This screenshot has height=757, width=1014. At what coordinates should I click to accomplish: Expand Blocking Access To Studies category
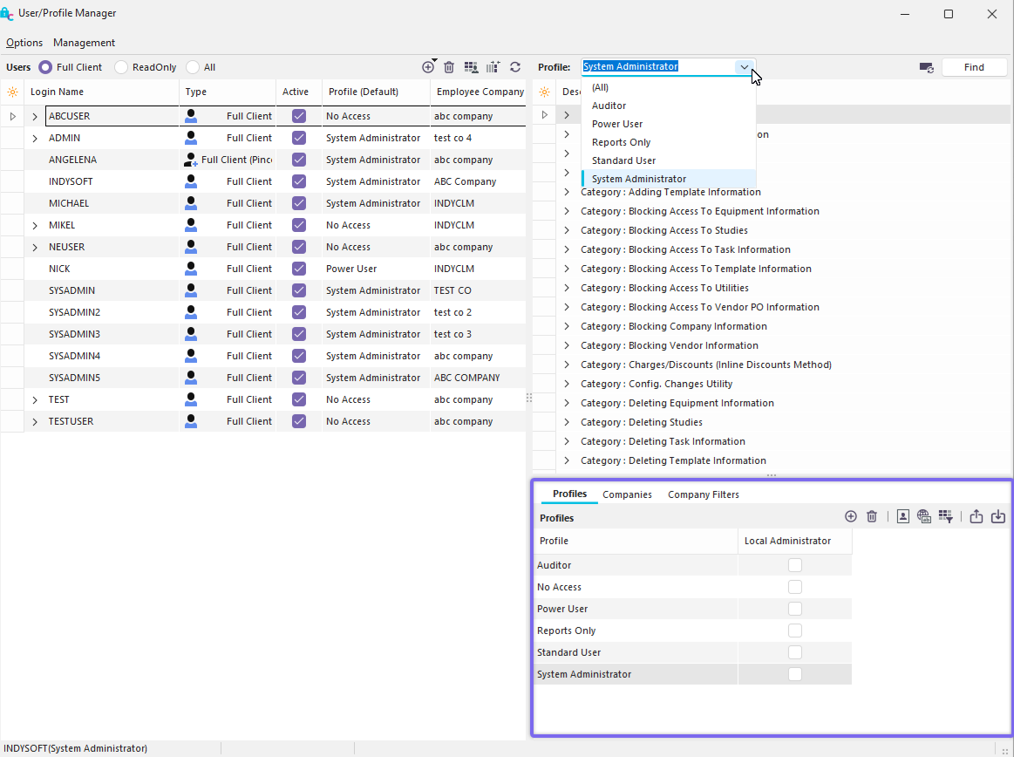pyautogui.click(x=567, y=230)
